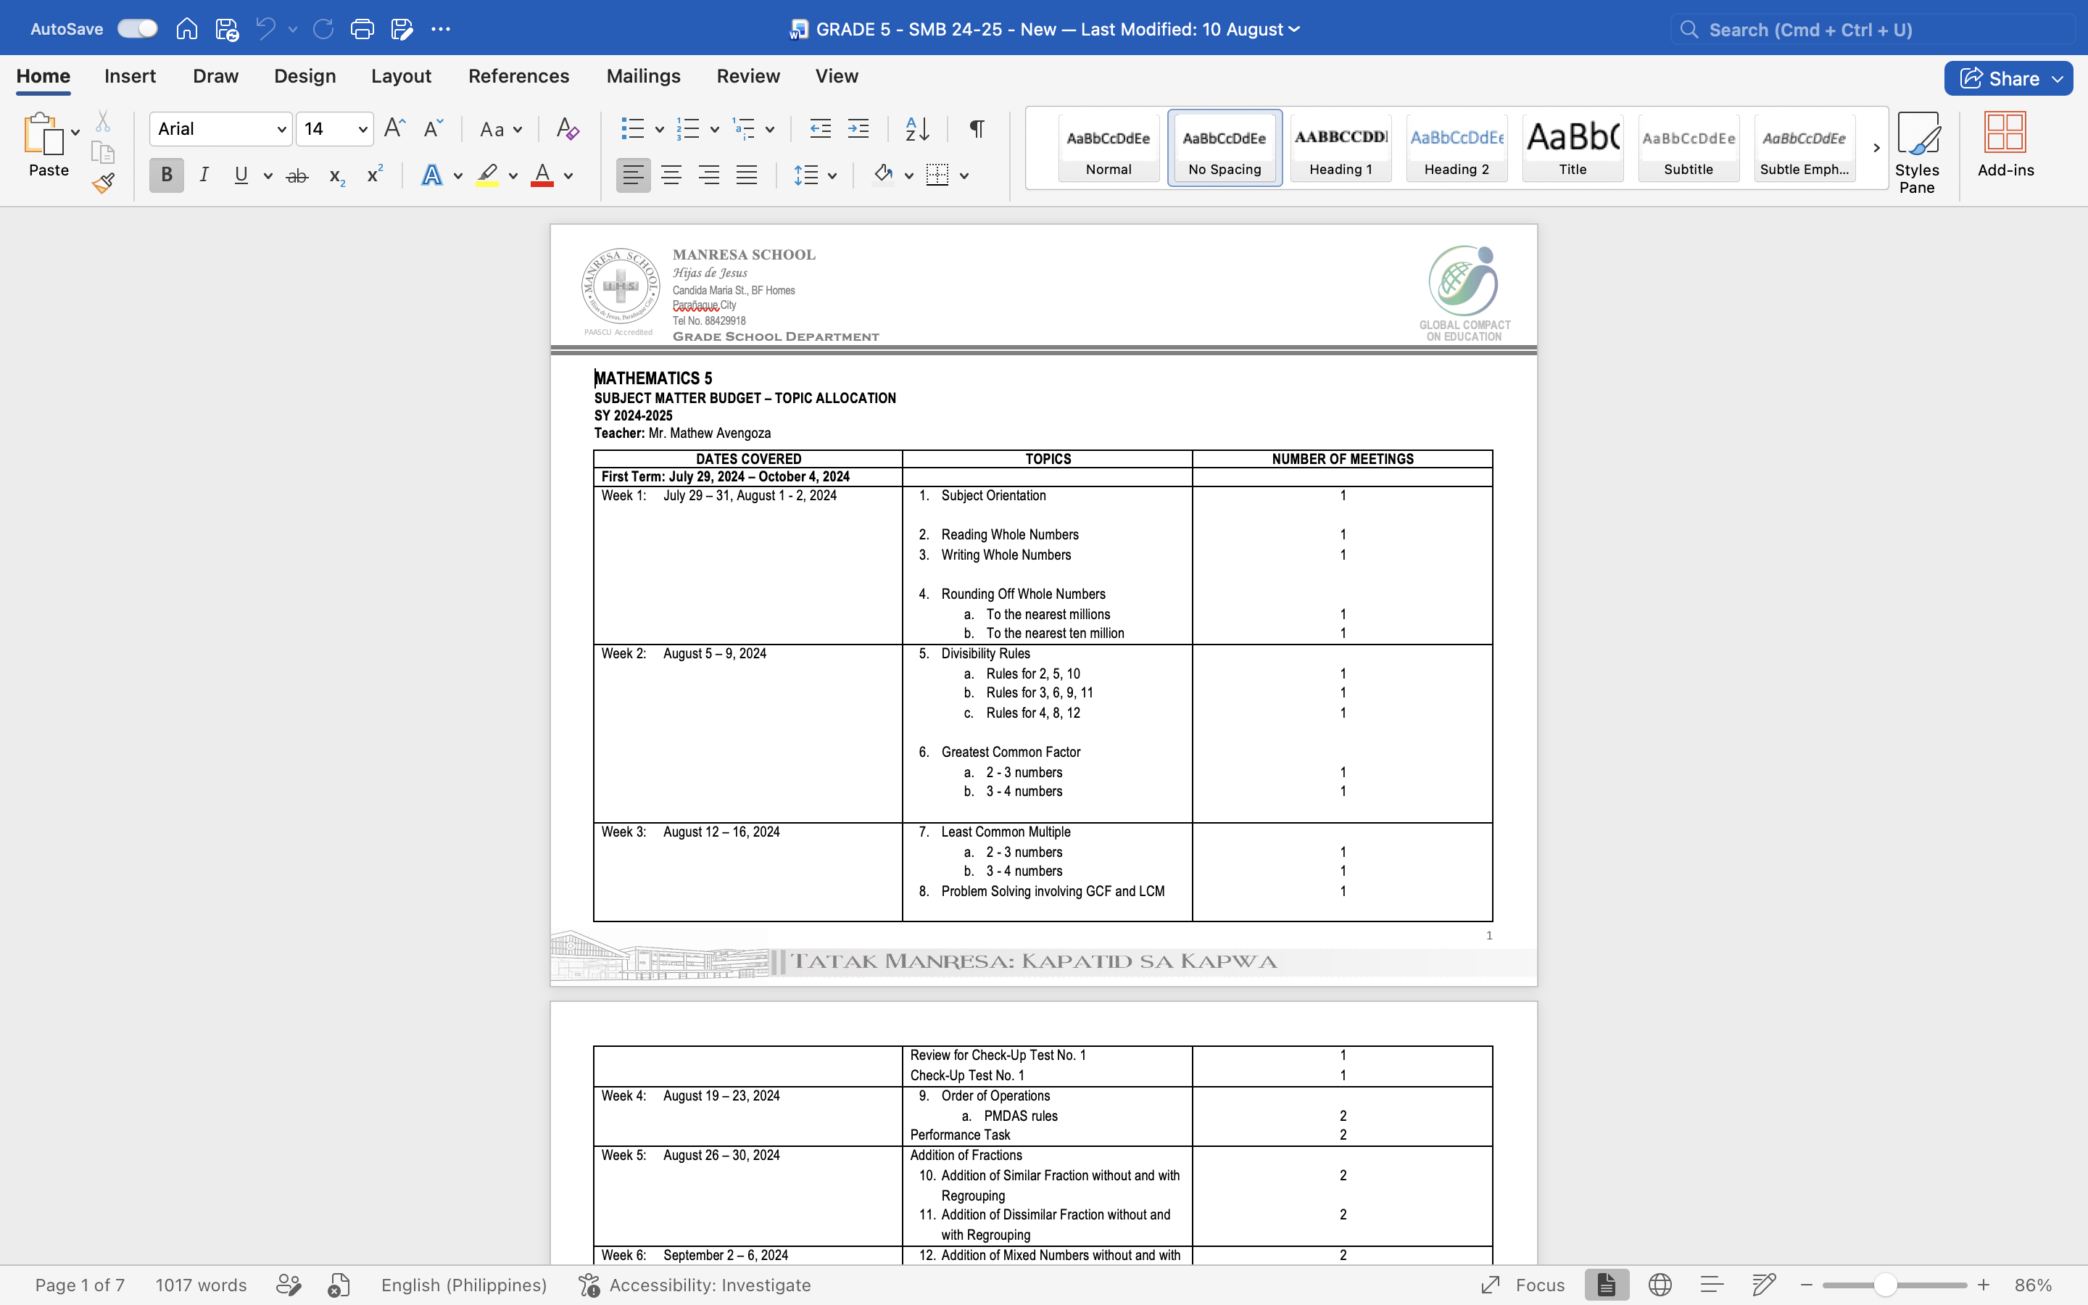
Task: Toggle Justify alignment
Action: [x=747, y=175]
